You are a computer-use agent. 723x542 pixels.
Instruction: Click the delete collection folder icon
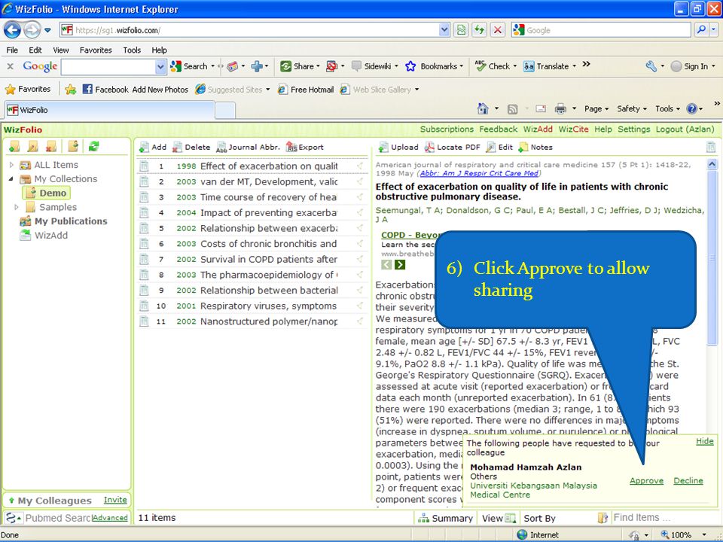(51, 146)
